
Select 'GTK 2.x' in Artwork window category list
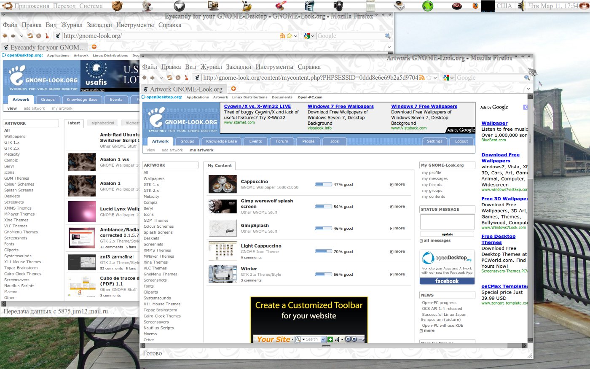point(151,191)
